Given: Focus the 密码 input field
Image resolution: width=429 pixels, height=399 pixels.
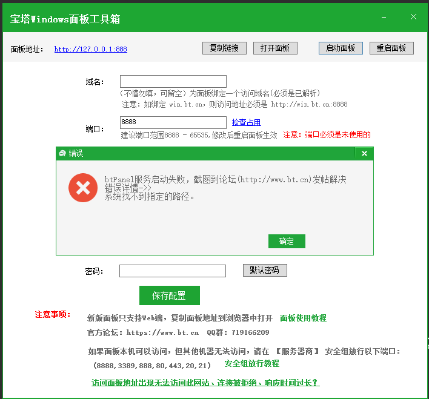Looking at the screenshot, I should pos(173,271).
